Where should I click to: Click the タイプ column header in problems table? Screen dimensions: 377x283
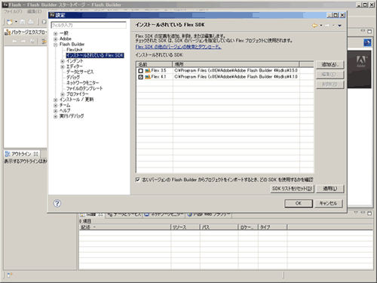[x=273, y=227]
